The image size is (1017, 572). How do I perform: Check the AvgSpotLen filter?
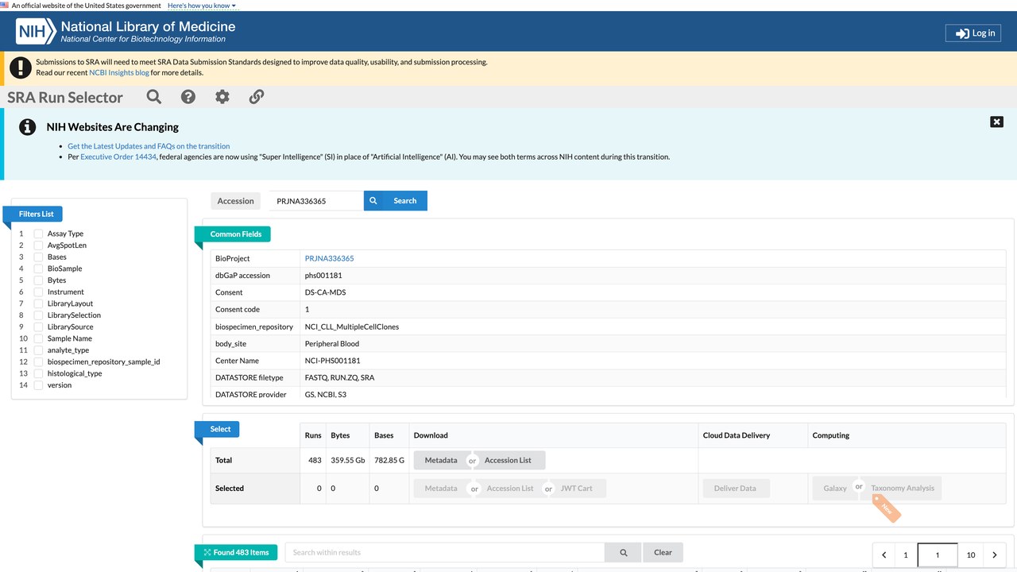click(38, 245)
